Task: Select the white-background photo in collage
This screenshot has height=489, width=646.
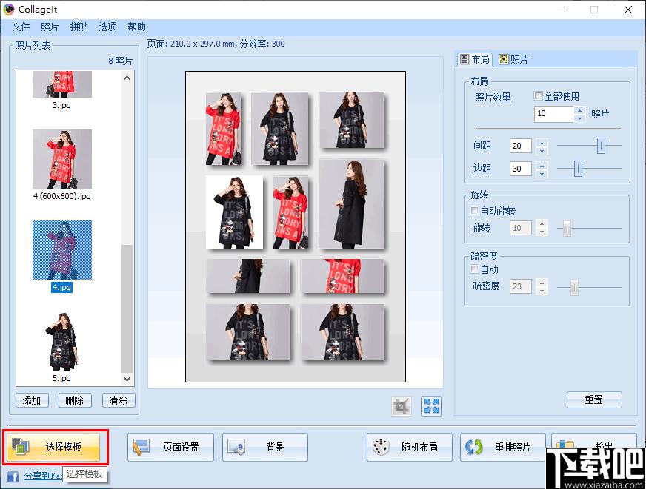Action: click(x=234, y=212)
